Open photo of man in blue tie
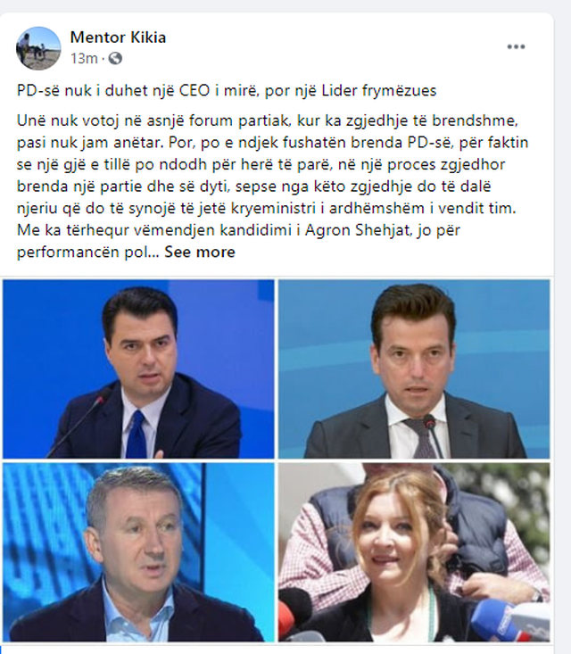This screenshot has width=571, height=654. pos(138,369)
